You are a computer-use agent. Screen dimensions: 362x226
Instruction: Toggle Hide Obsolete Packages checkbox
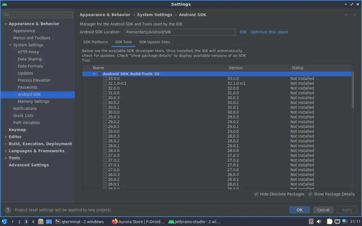(x=256, y=194)
